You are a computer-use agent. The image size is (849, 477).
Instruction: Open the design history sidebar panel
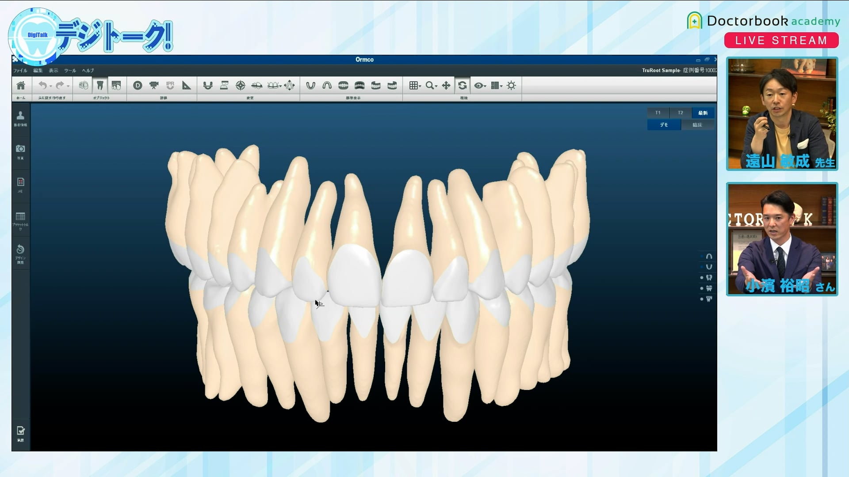click(x=20, y=254)
